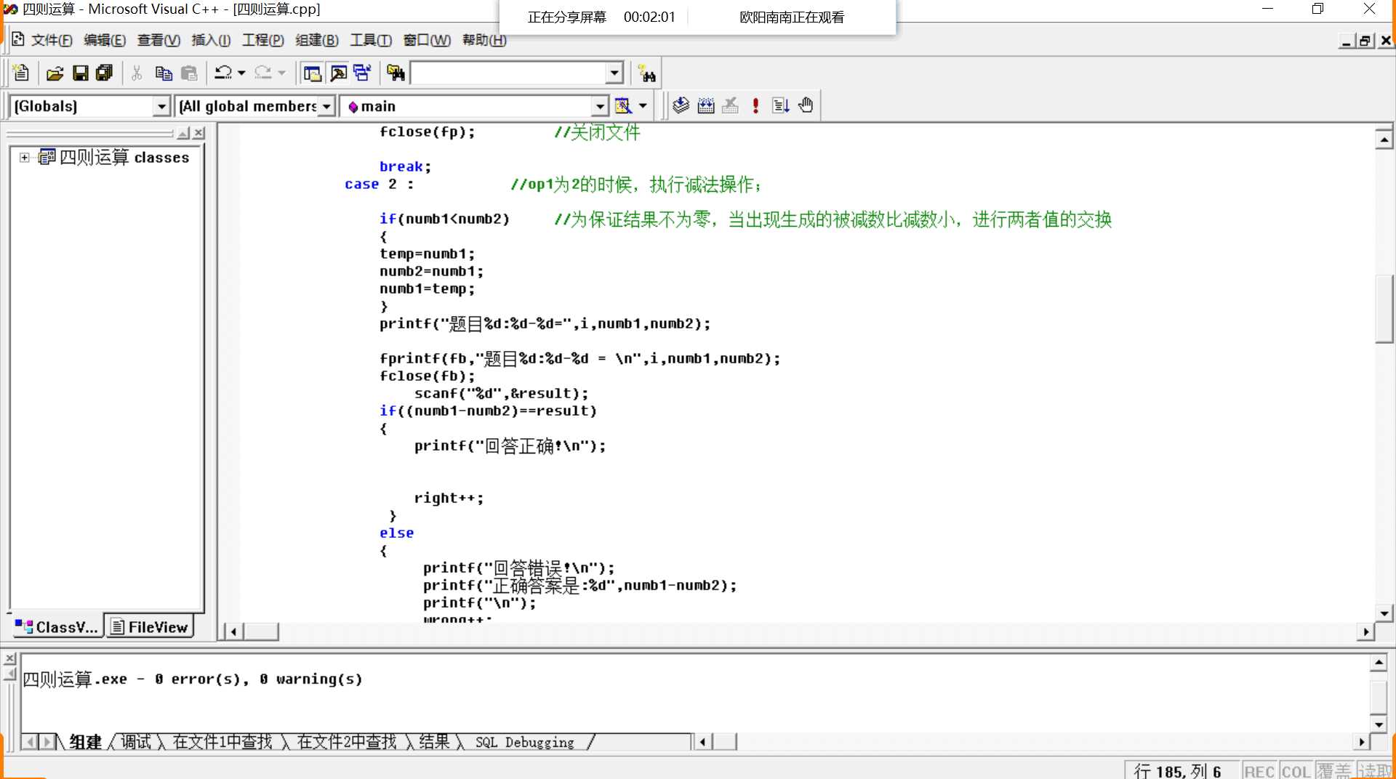Image resolution: width=1396 pixels, height=779 pixels.
Task: Open the 插入(I) menu
Action: 211,40
